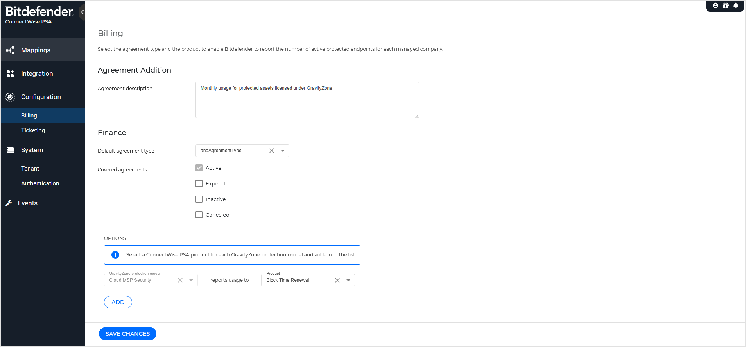
Task: Open the Product dropdown arrow
Action: [x=348, y=280]
